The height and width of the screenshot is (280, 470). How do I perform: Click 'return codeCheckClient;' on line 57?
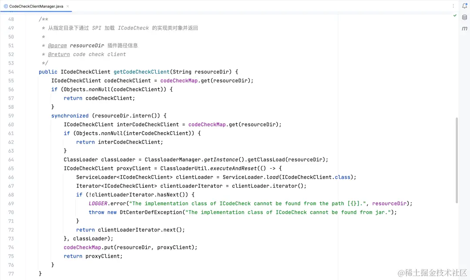pyautogui.click(x=100, y=98)
